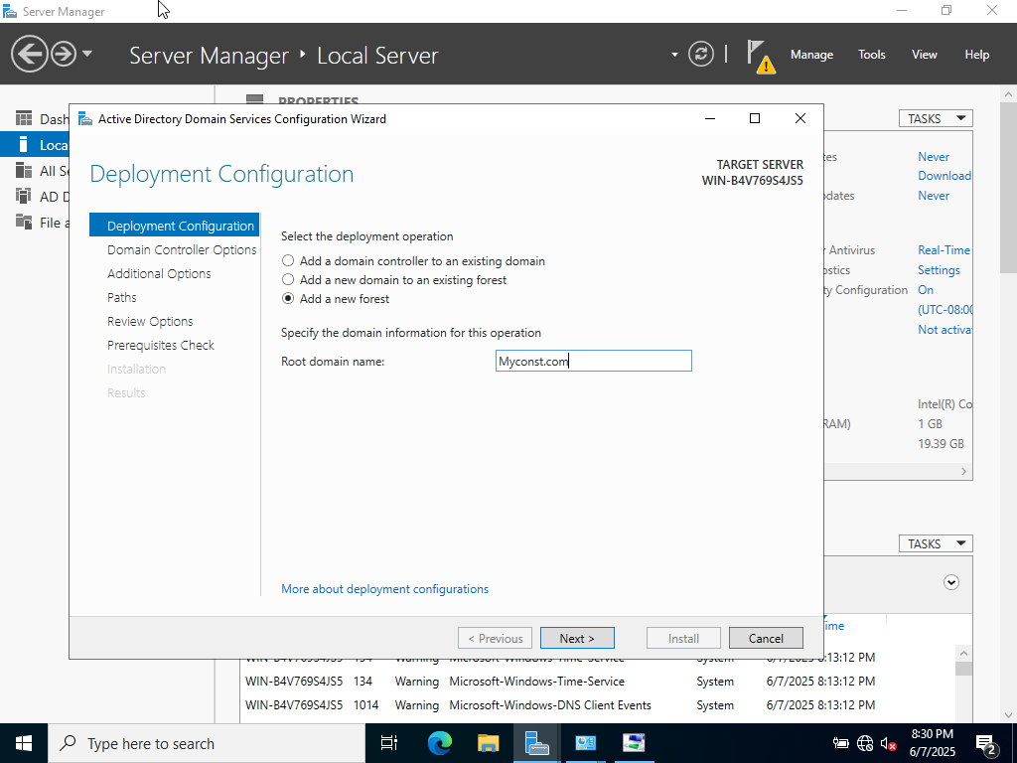Viewport: 1017px width, 763px height.
Task: Open the Action Center from the system tray
Action: click(987, 743)
